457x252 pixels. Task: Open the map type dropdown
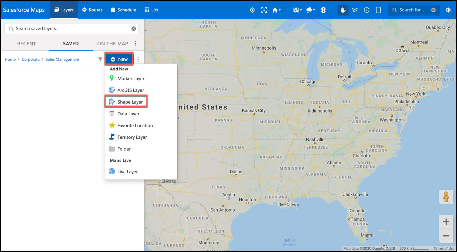[x=297, y=10]
